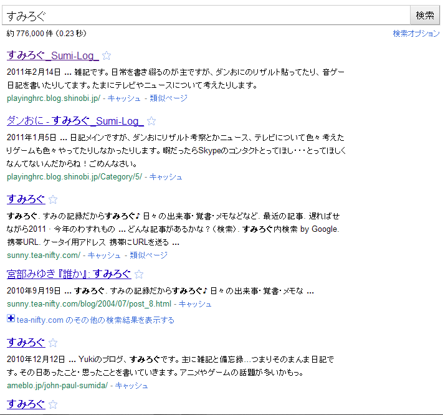The width and height of the screenshot is (443, 415).
Task: Star the ameblo.jp すみろぐ result
Action: 53,343
